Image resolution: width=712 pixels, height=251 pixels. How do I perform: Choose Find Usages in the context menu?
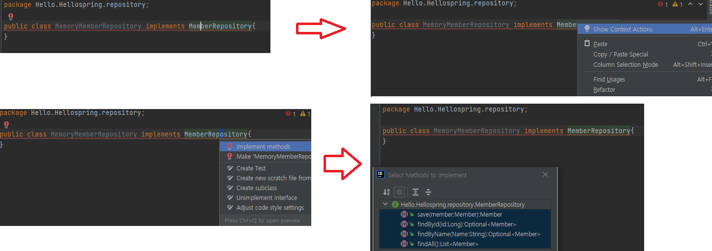646,79
